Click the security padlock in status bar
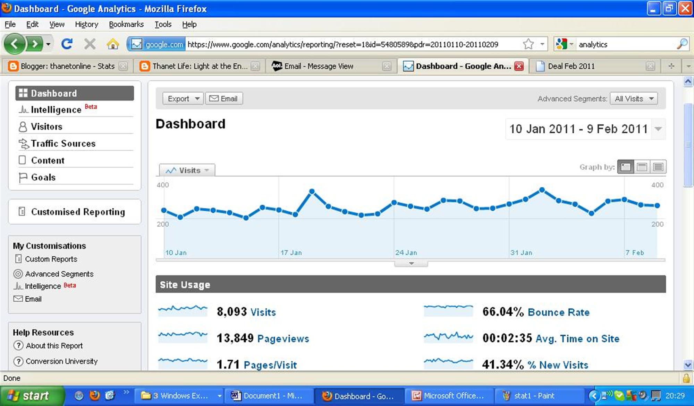 point(686,378)
